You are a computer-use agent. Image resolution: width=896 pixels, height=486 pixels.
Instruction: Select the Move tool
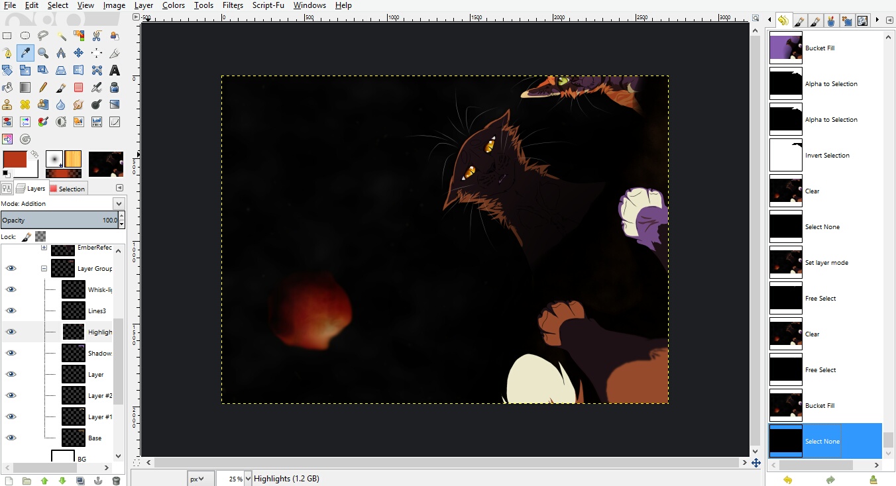tap(79, 53)
